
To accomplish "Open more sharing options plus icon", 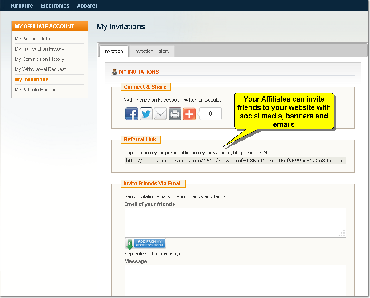I will [189, 114].
